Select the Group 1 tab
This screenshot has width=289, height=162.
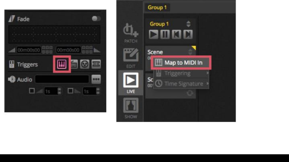tap(157, 7)
